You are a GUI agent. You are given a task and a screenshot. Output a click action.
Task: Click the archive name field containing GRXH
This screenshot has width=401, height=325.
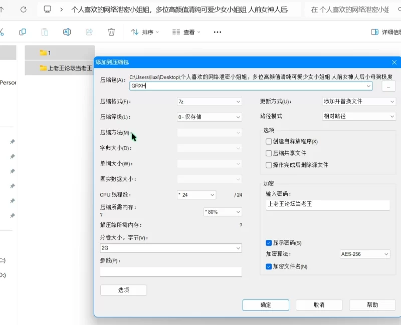(251, 86)
